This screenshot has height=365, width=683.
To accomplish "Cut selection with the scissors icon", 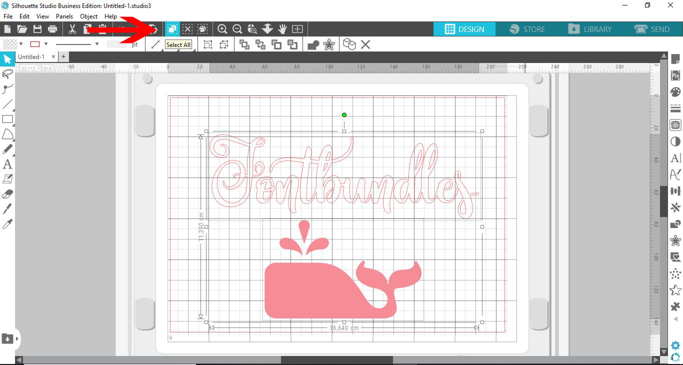I will [72, 29].
